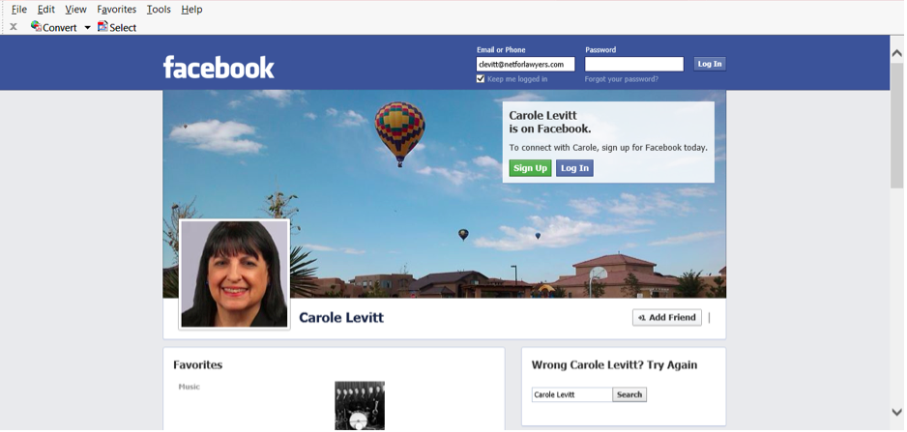The image size is (907, 432).
Task: Open the Help menu
Action: [x=191, y=10]
